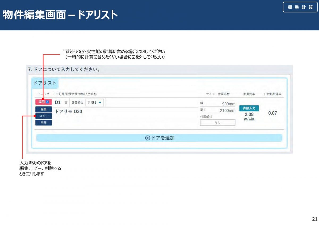Click the plus icon in the add door bar
319x225 pixels.
click(x=148, y=138)
